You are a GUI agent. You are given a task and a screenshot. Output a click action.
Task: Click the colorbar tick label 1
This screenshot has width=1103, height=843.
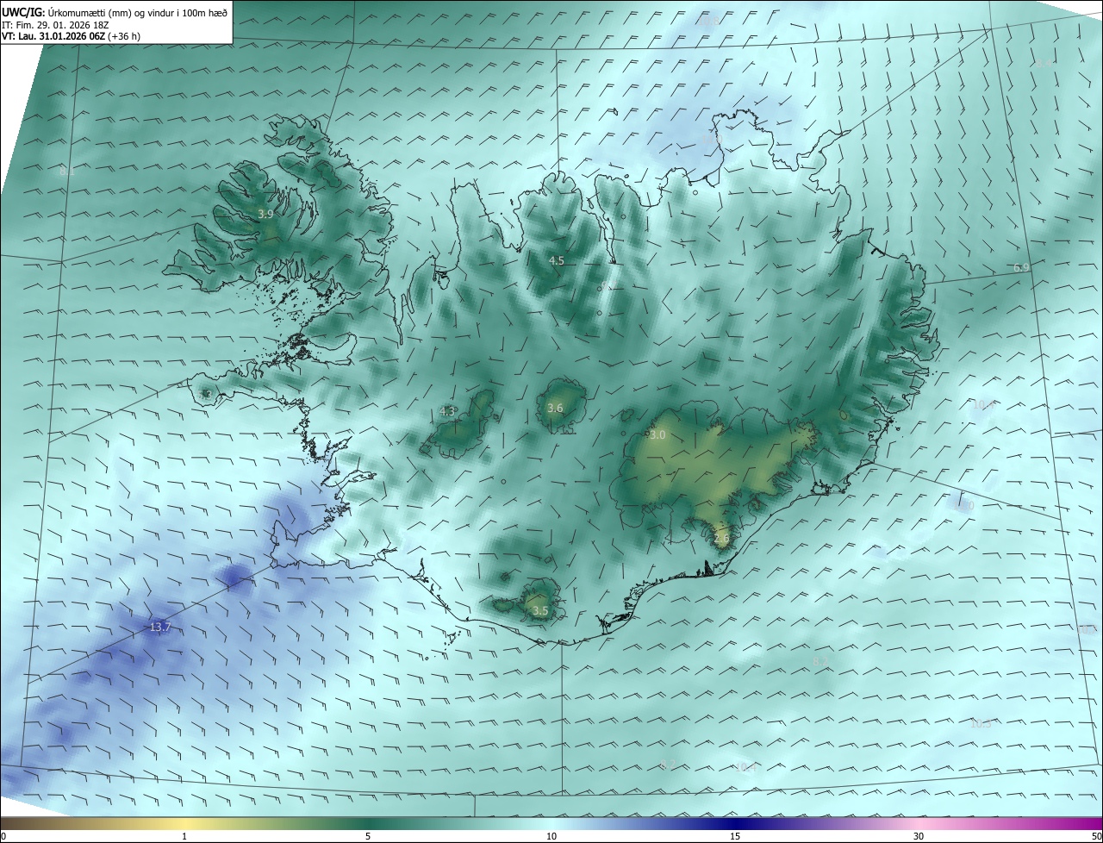[x=184, y=836]
